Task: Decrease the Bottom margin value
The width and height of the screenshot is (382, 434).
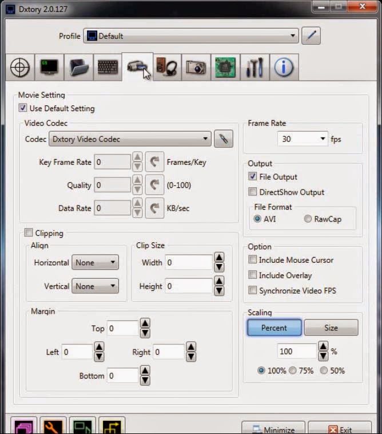Action: (x=145, y=381)
